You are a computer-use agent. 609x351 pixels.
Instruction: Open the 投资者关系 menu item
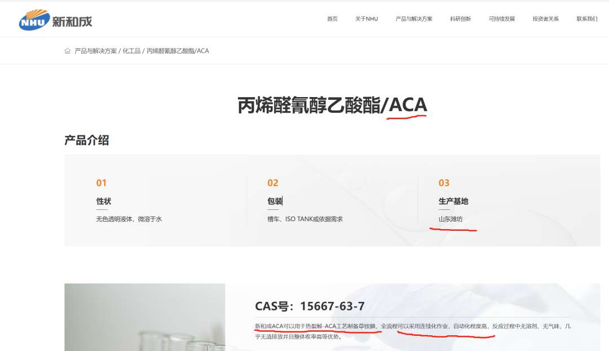tap(545, 19)
